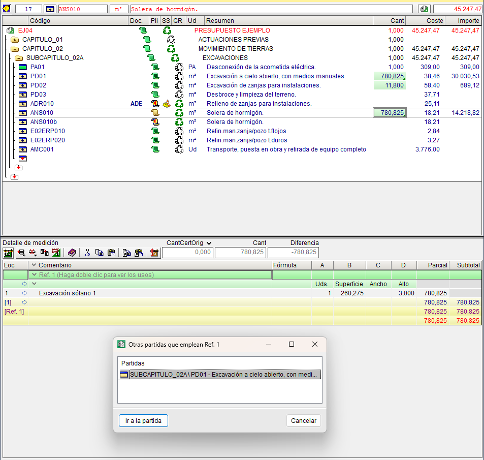The image size is (484, 460).
Task: Click the yellow euro icon at top left
Action: (7, 9)
